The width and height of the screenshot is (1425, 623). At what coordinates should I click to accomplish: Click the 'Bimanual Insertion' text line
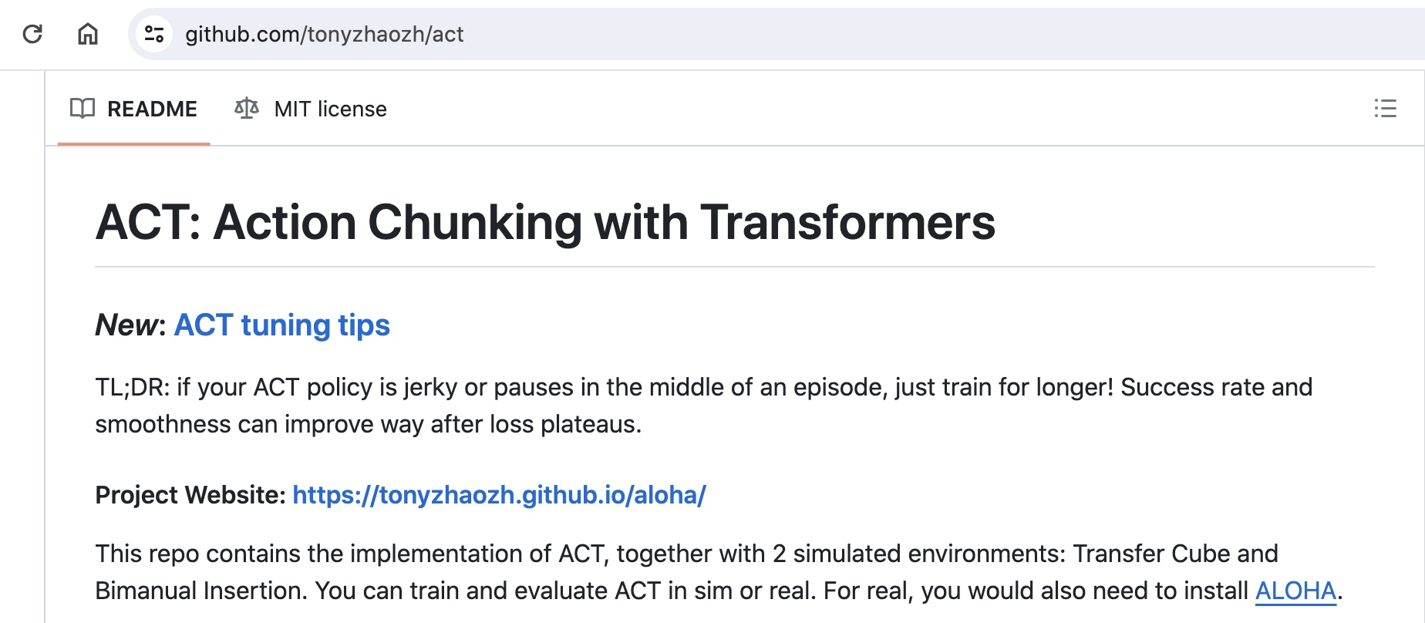[200, 591]
